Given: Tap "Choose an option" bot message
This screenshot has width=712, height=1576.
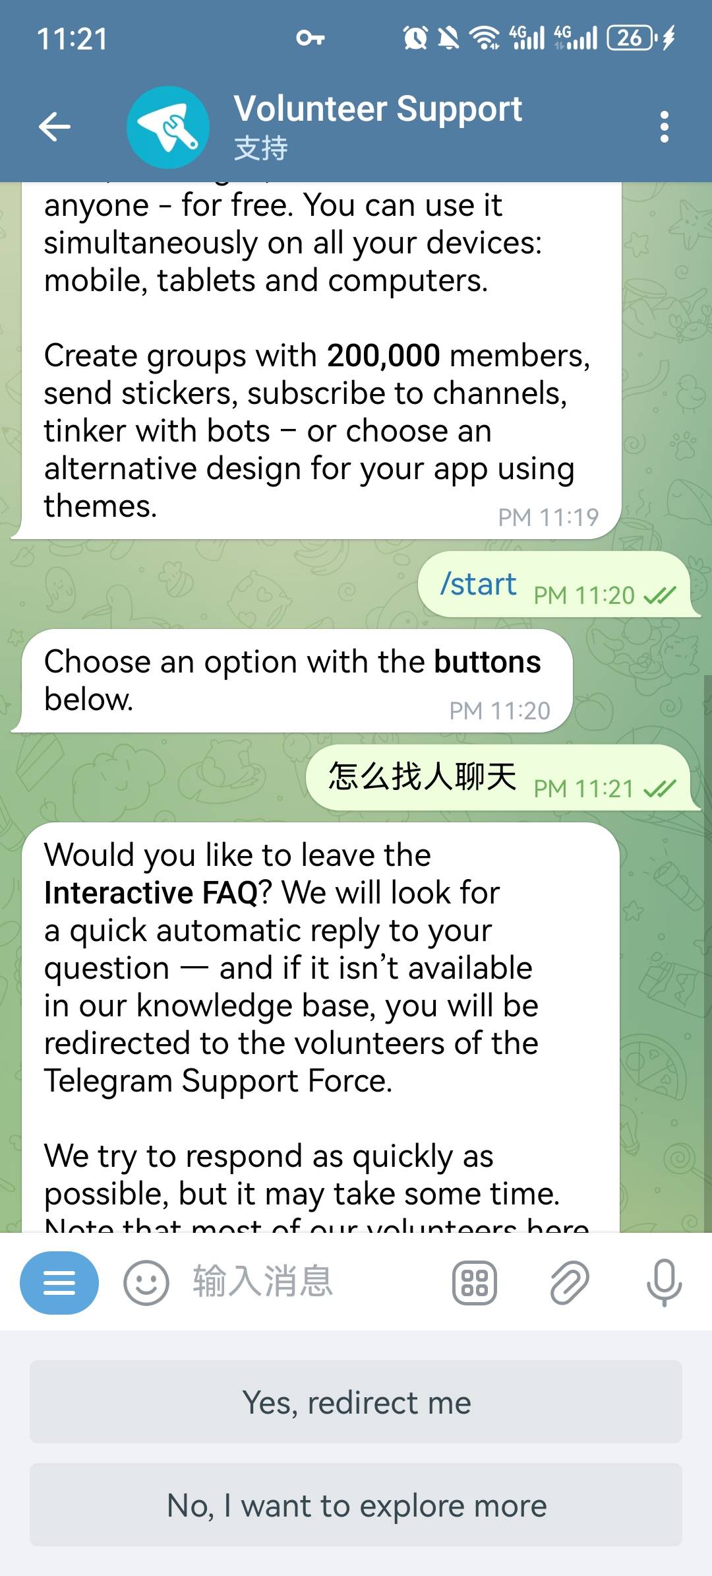Looking at the screenshot, I should point(297,681).
